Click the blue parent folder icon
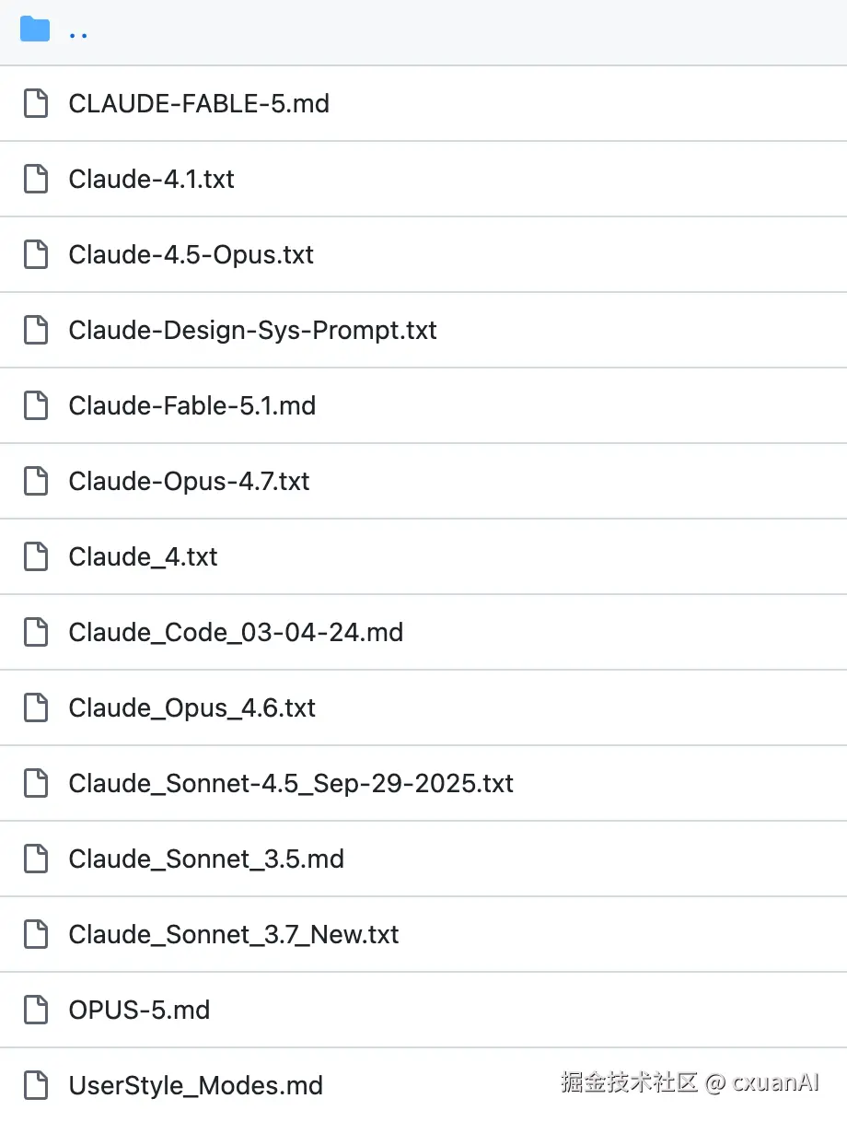 click(x=35, y=29)
